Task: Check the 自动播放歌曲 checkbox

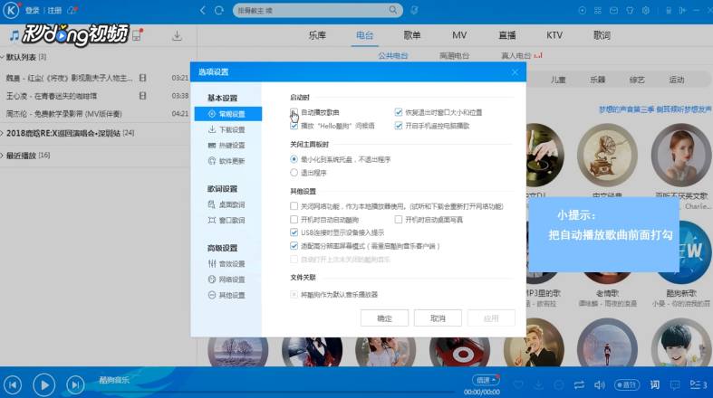Action: click(294, 112)
